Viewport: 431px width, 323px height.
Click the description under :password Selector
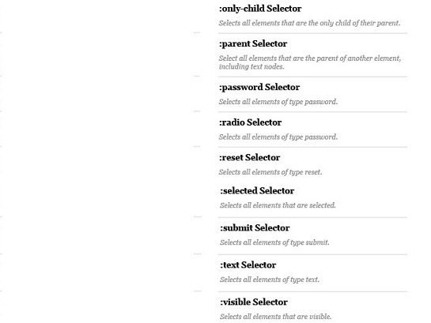click(278, 102)
